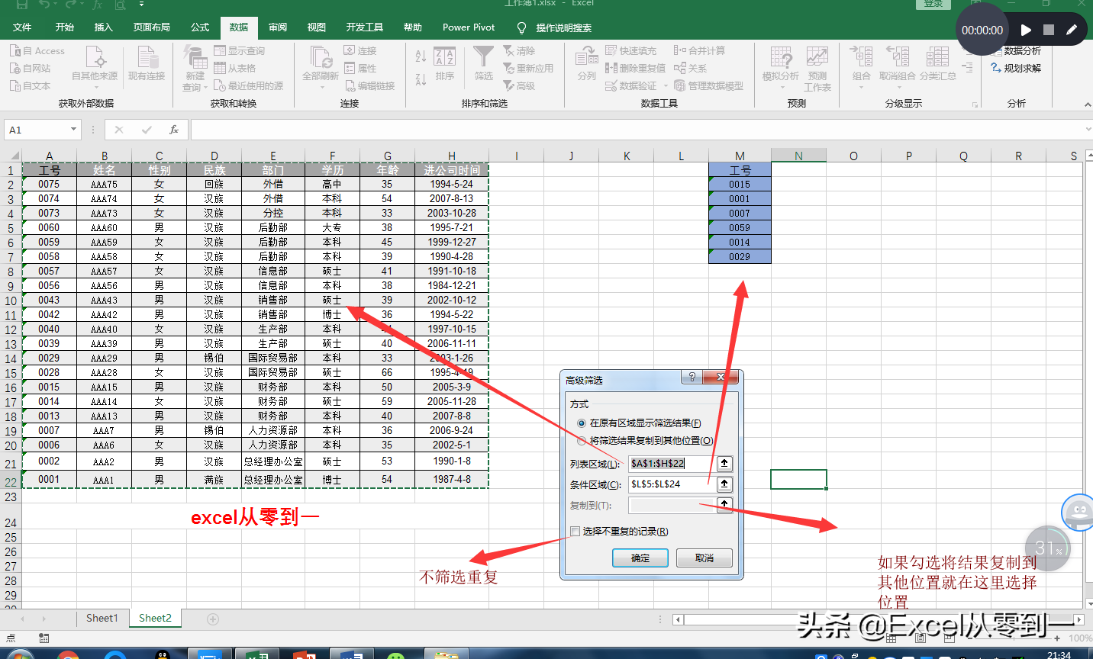1093x659 pixels.
Task: Switch to the Sheet1 worksheet tab
Action: 102,619
